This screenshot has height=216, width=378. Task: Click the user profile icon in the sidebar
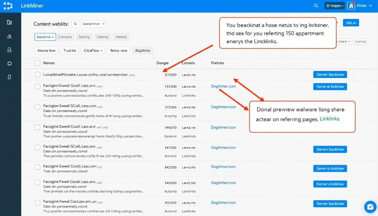9,50
